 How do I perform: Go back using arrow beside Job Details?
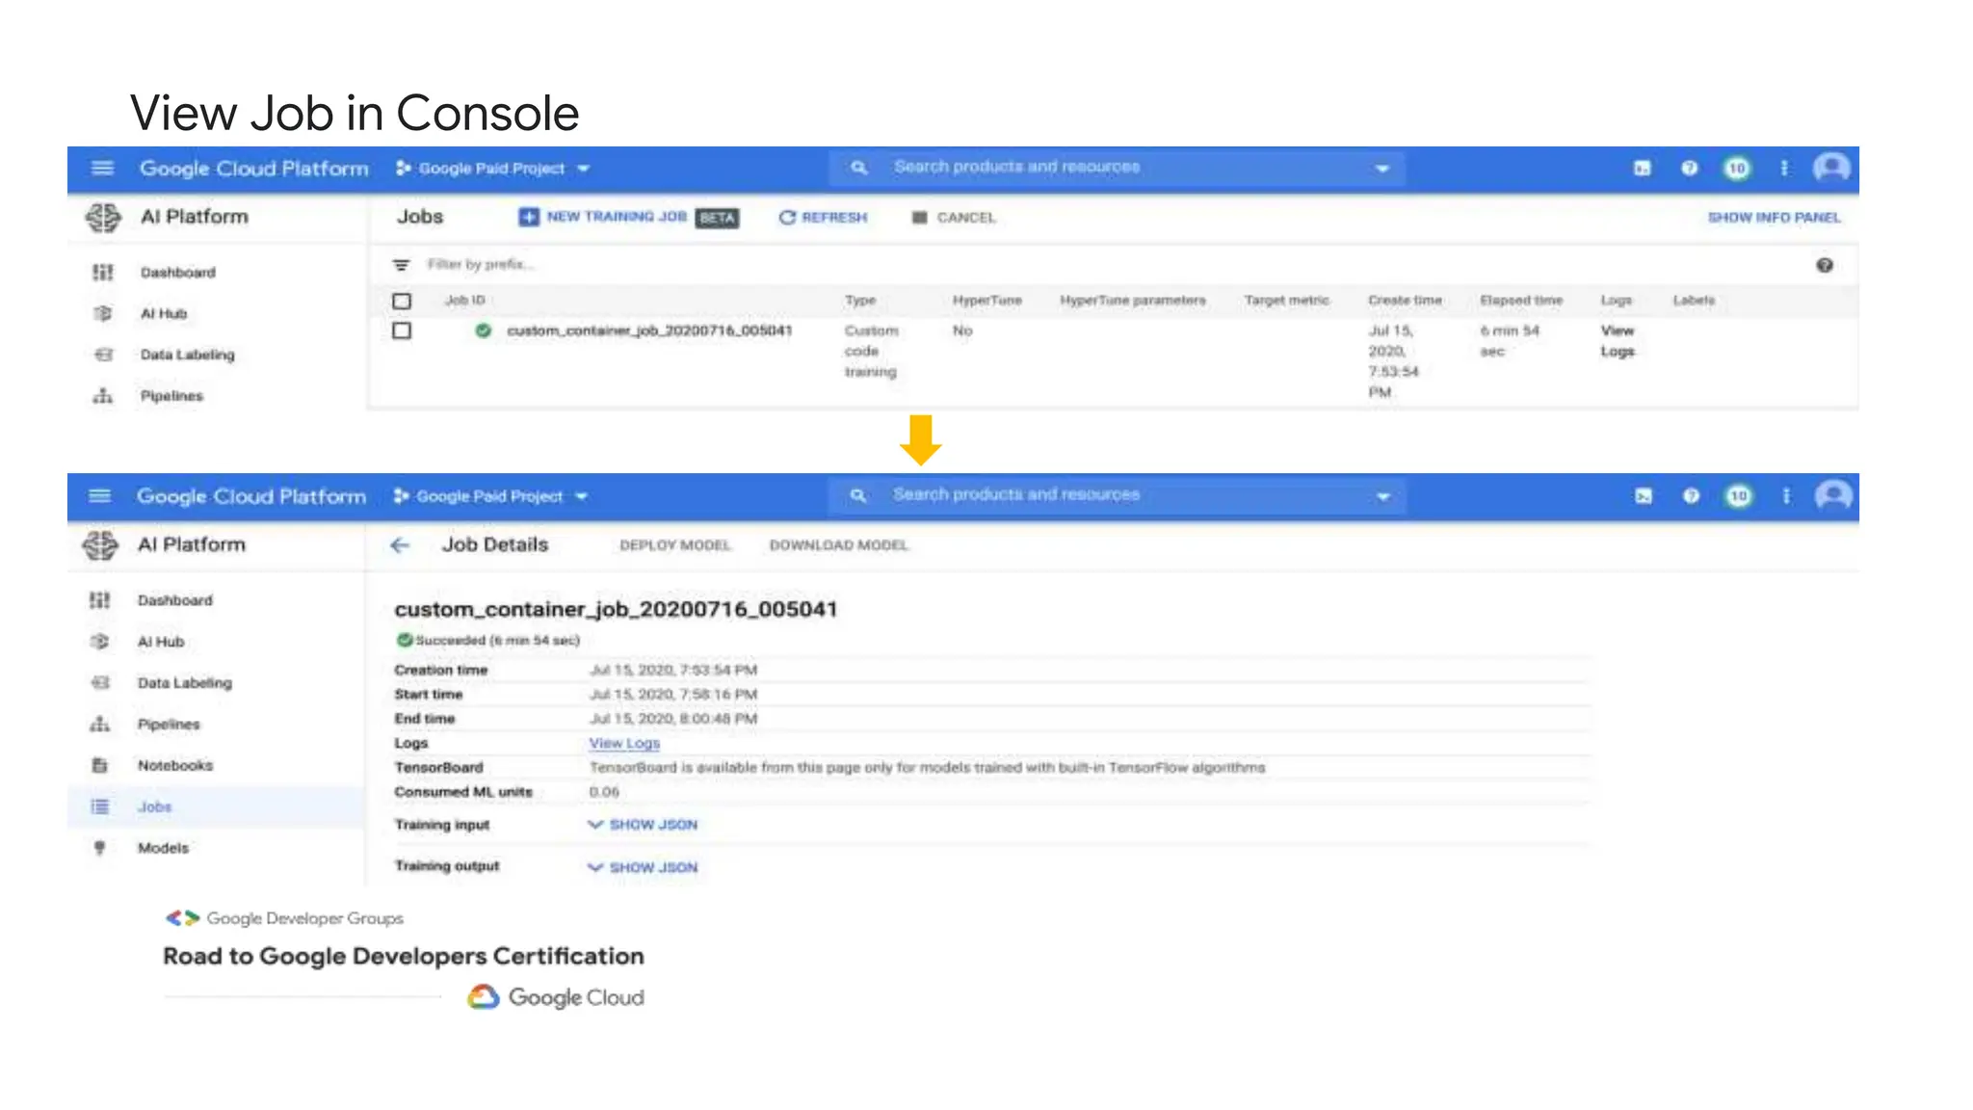pyautogui.click(x=400, y=545)
